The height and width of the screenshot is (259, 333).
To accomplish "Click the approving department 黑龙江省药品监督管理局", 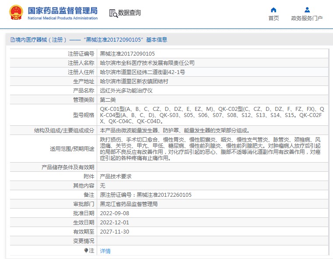I will click(x=129, y=204).
